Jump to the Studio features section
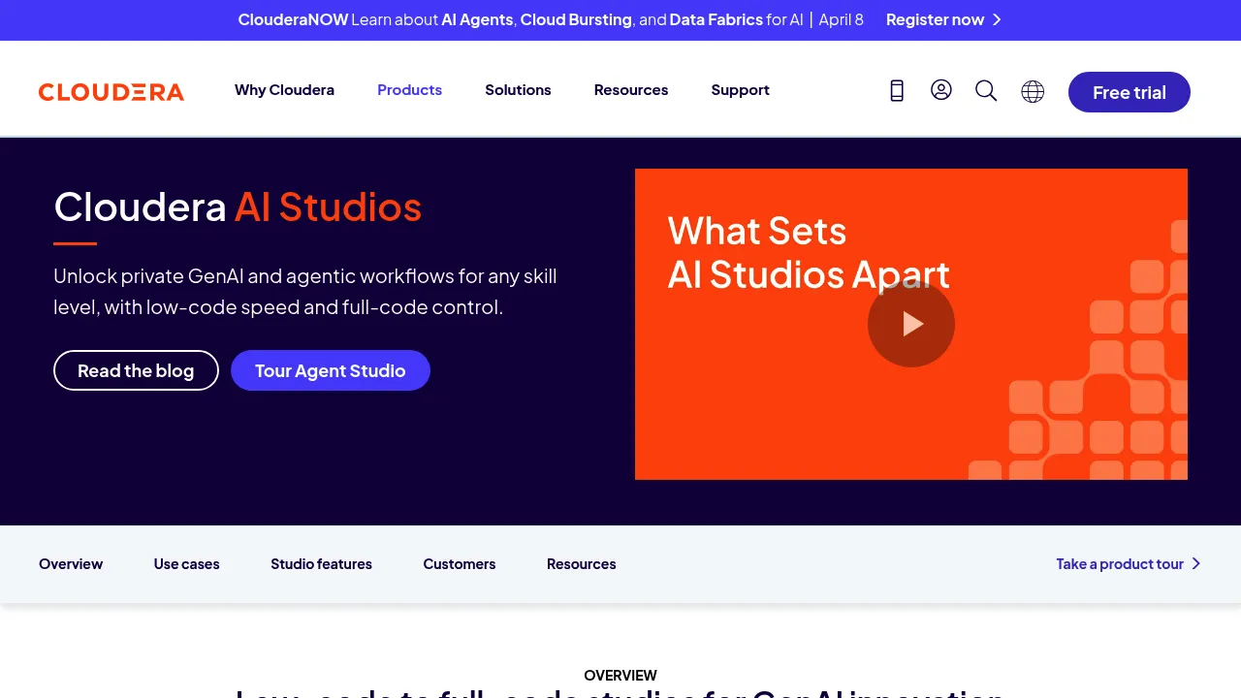 [x=321, y=564]
